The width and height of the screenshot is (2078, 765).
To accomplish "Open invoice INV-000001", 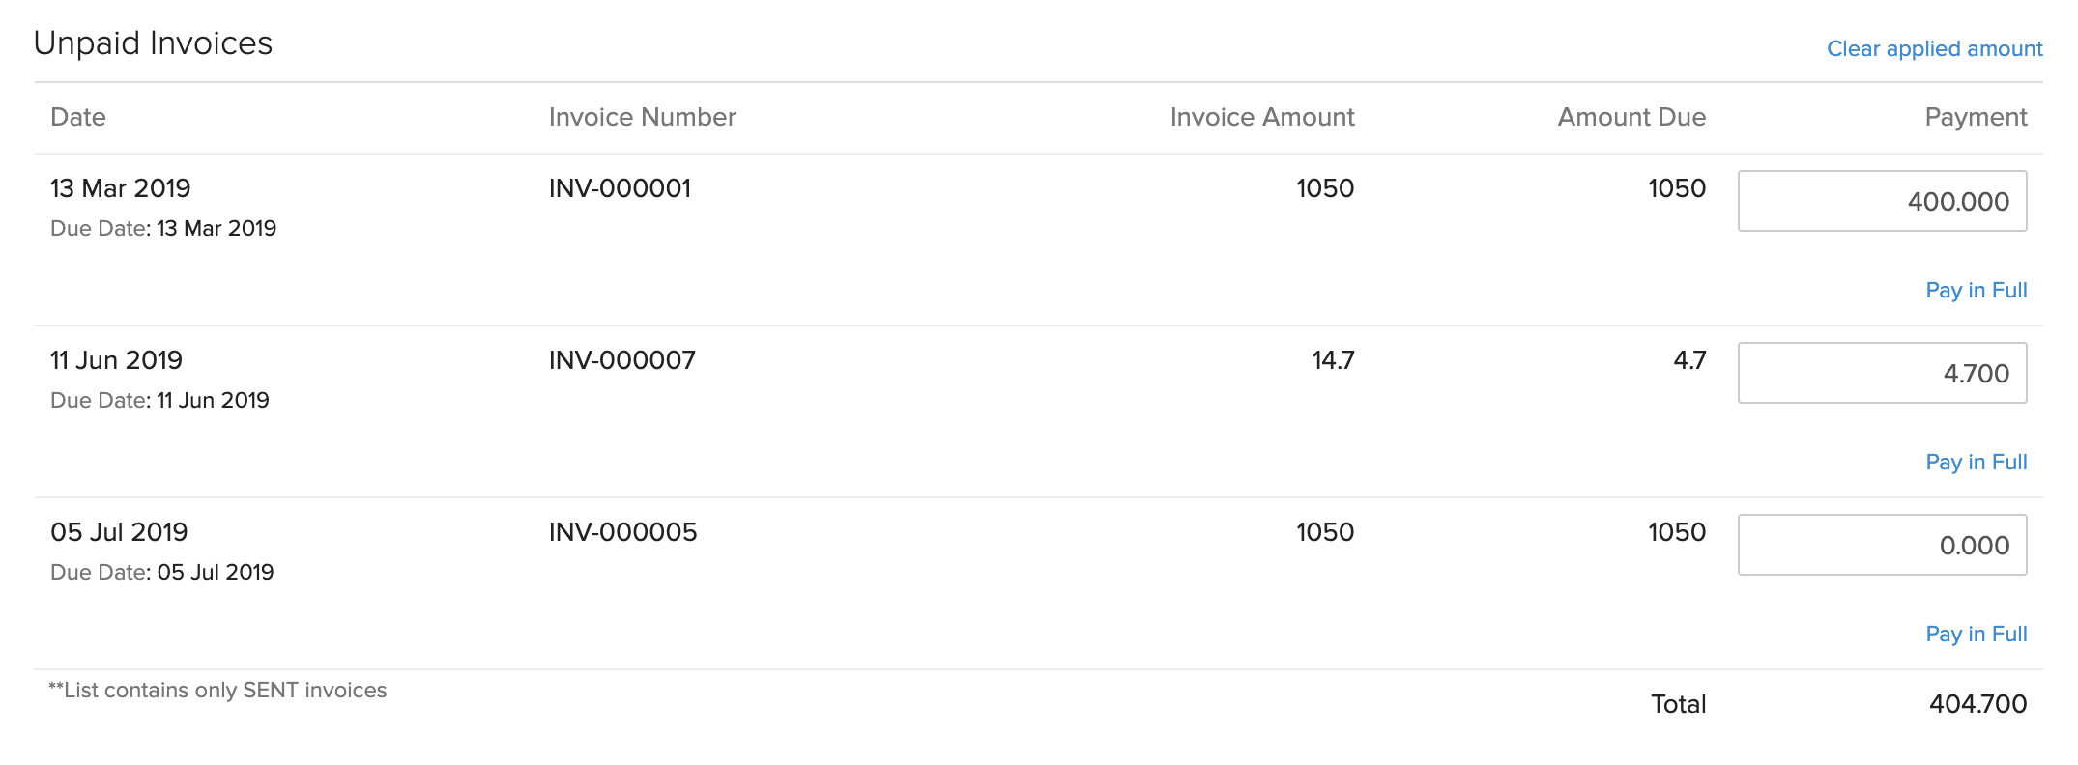I will (x=620, y=188).
